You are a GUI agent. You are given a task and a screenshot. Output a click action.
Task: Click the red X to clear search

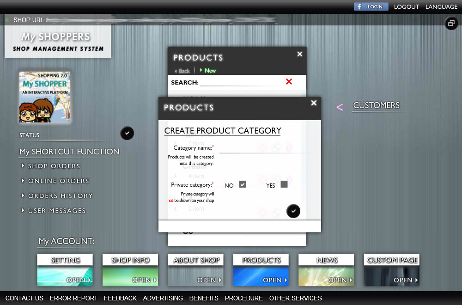pos(289,82)
